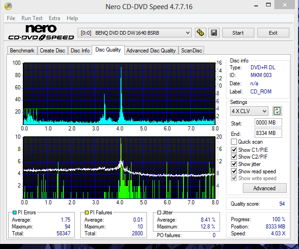Switch to the Benchmark tab

[22, 51]
